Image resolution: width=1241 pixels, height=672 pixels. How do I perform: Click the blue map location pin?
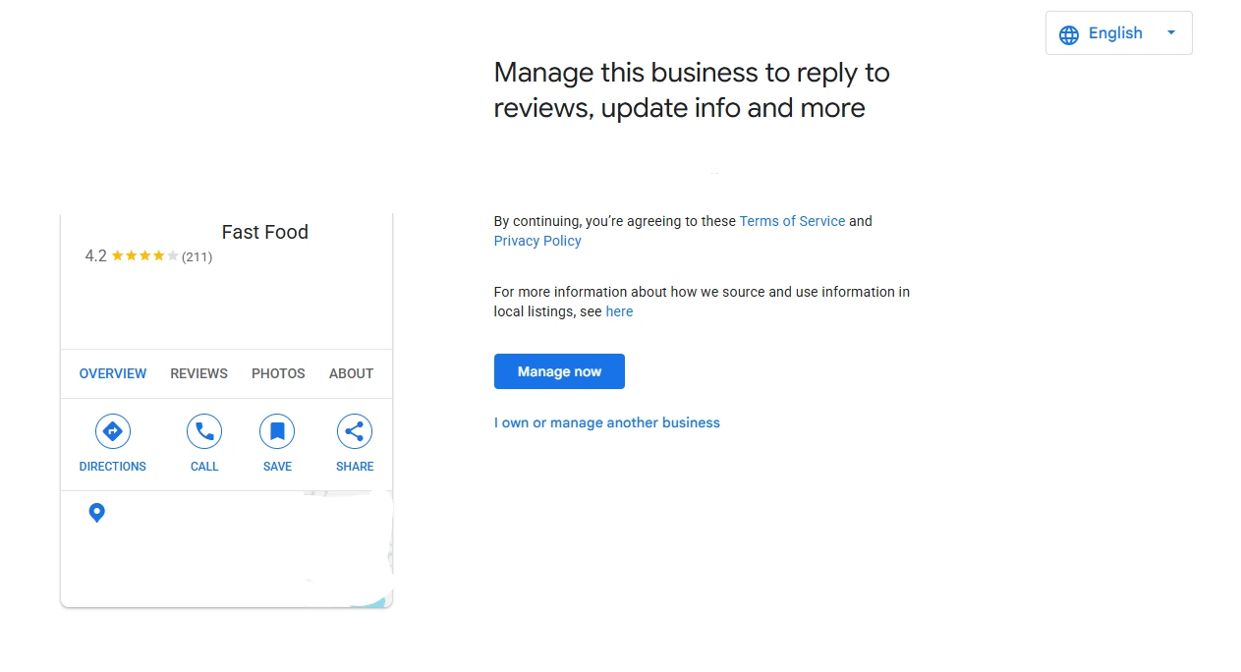(x=96, y=512)
